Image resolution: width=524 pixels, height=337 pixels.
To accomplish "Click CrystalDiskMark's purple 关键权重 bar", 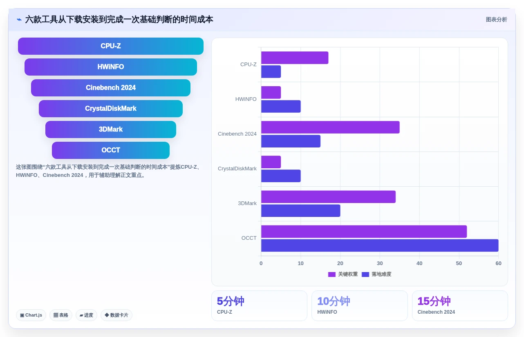I will coord(271,162).
